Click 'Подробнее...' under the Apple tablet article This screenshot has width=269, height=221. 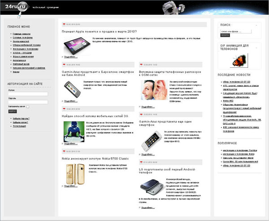[71, 57]
